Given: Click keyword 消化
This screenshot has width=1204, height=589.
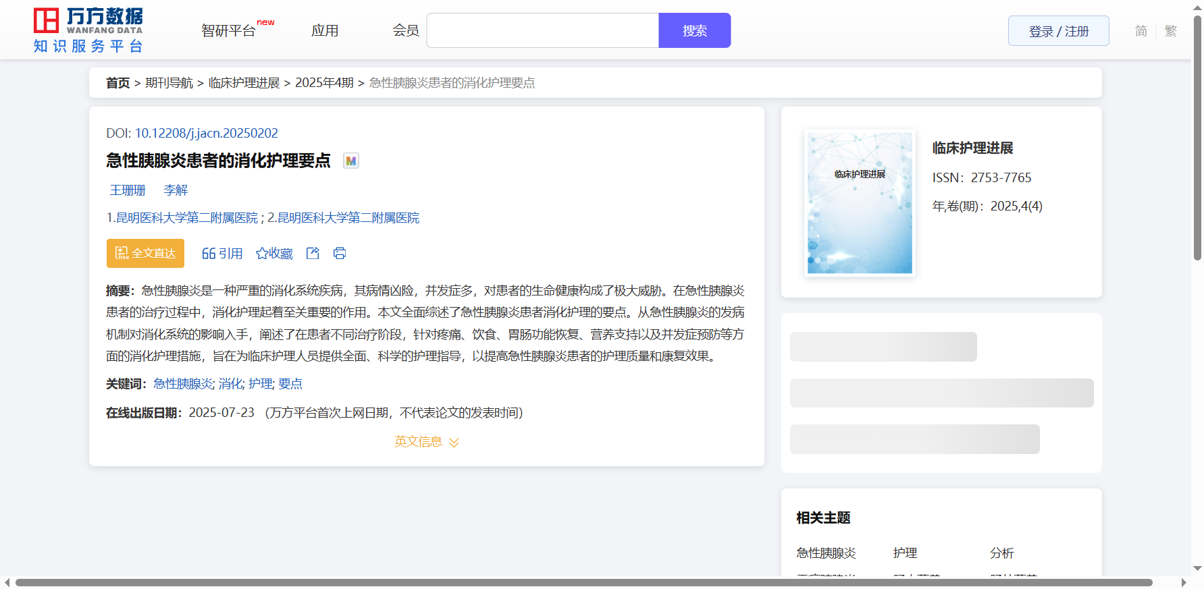Looking at the screenshot, I should [230, 383].
